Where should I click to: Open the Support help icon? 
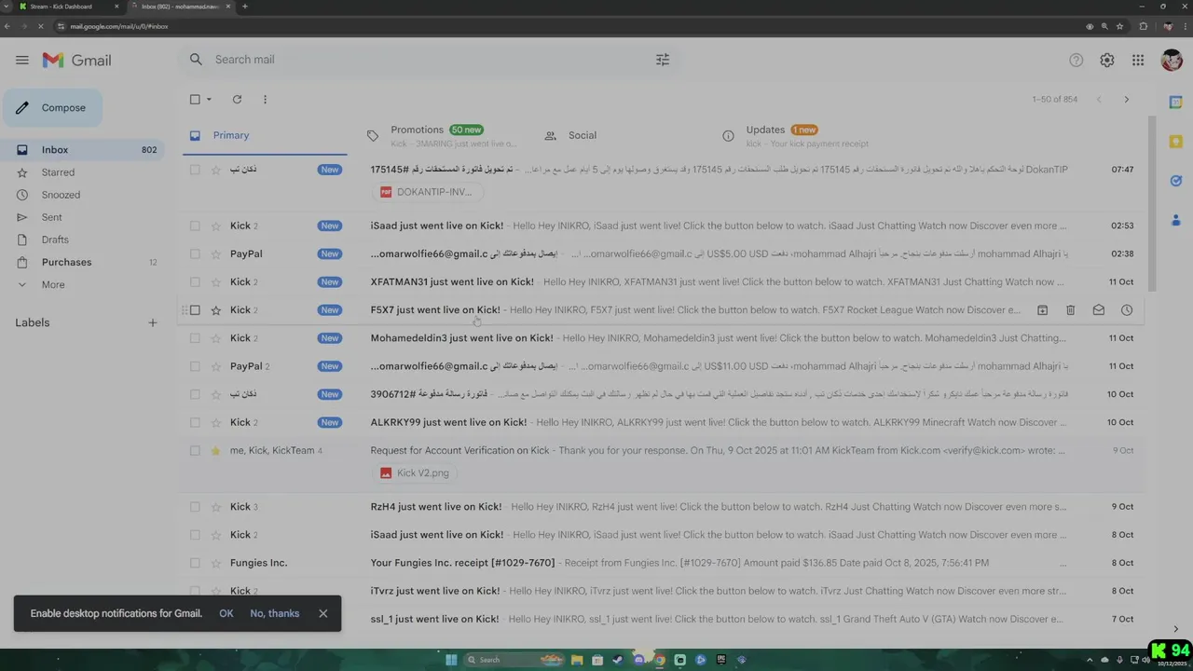[x=1076, y=60]
